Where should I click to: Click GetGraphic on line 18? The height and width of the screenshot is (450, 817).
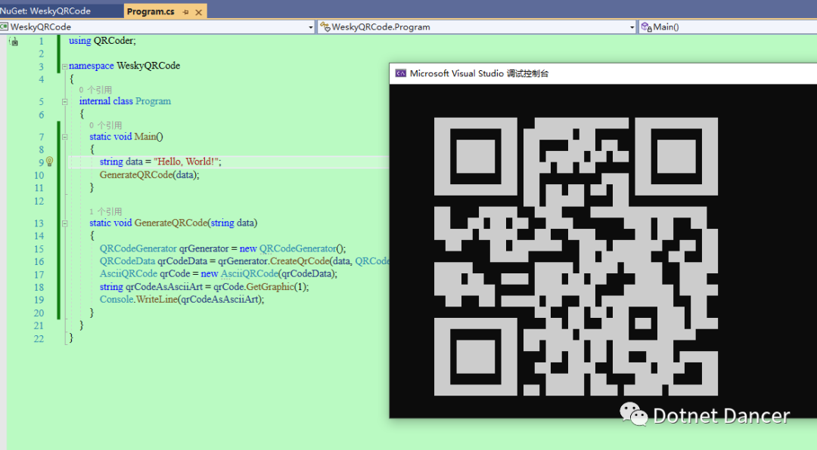270,287
